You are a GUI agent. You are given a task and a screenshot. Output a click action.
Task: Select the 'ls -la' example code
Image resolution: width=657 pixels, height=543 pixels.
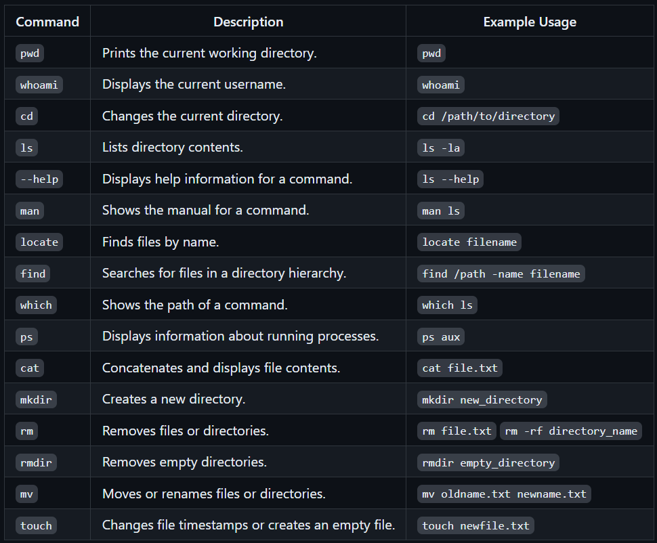coord(441,148)
